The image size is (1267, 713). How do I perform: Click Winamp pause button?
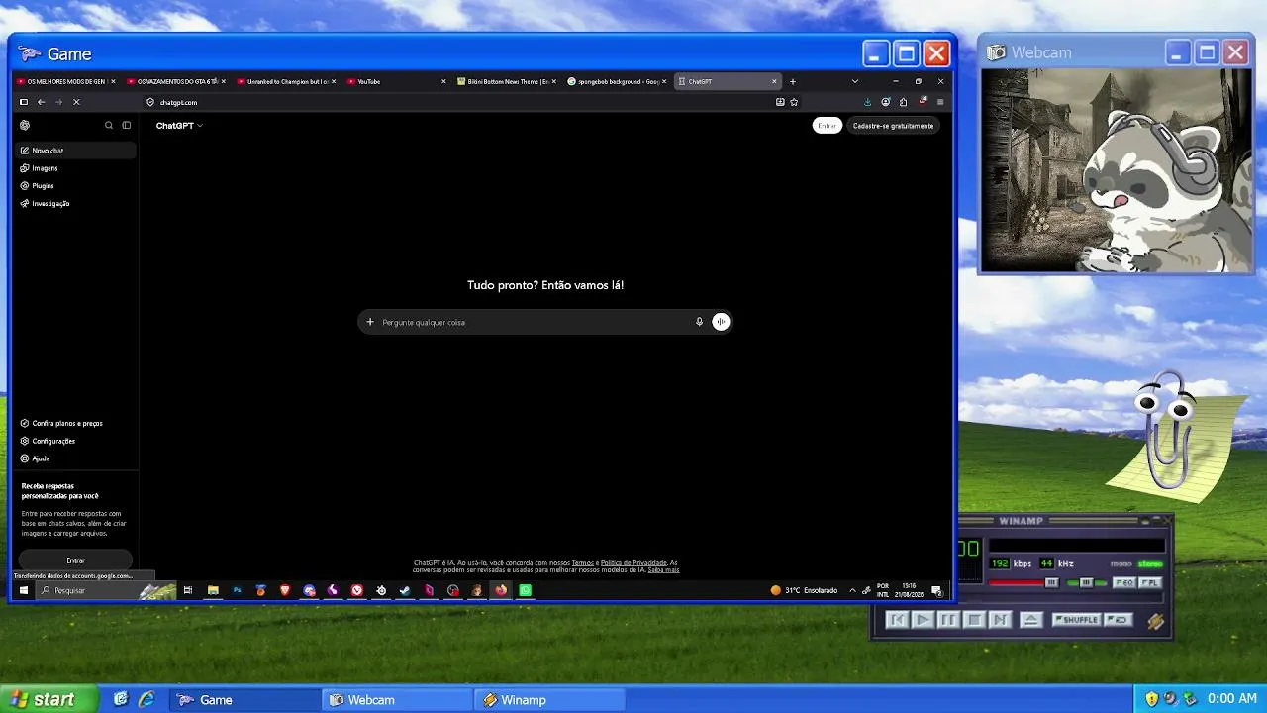[948, 620]
